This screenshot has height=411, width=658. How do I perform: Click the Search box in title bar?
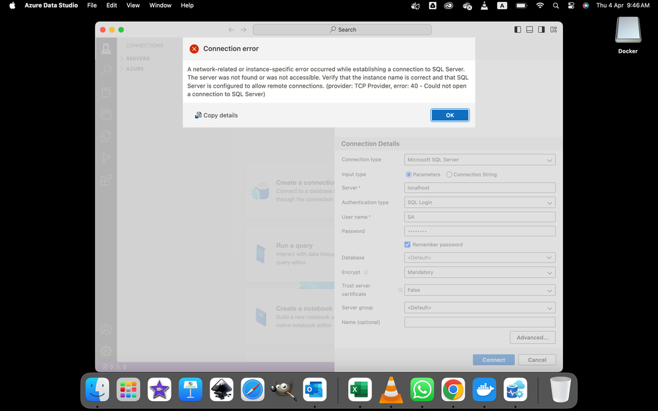[x=342, y=30]
